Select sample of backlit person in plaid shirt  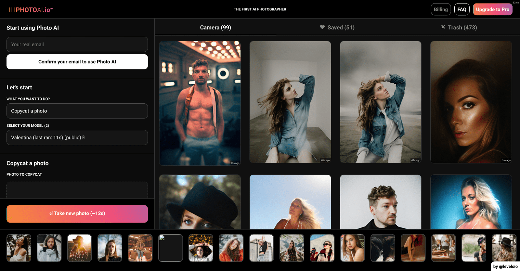coord(80,248)
